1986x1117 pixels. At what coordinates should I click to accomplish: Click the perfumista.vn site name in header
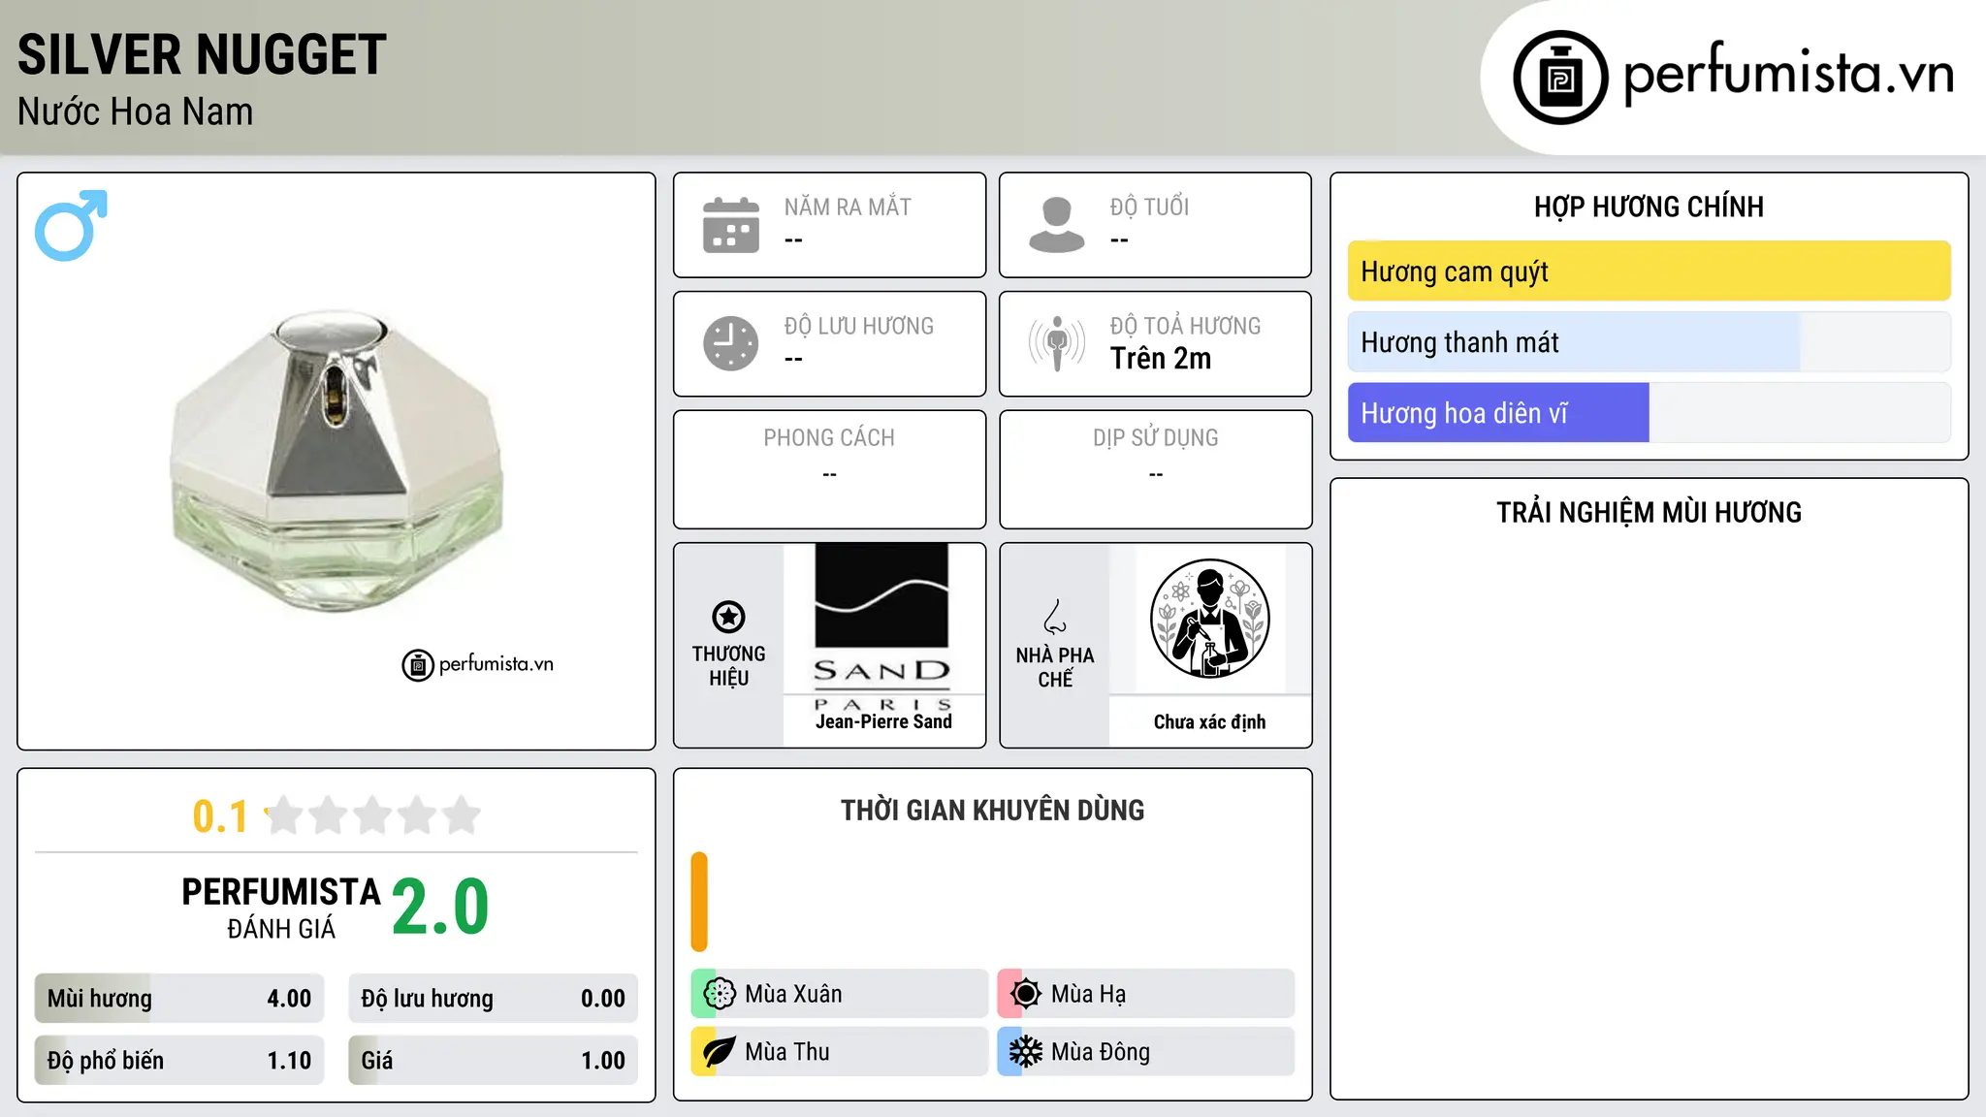tap(1788, 74)
